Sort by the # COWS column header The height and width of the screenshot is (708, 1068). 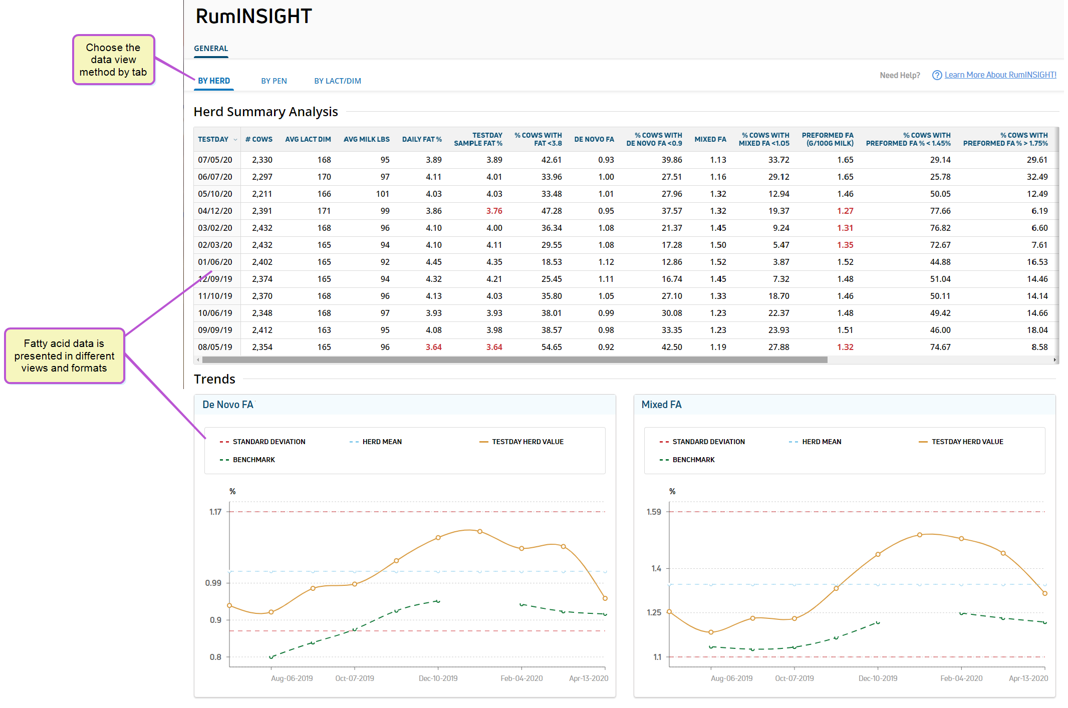pos(259,139)
